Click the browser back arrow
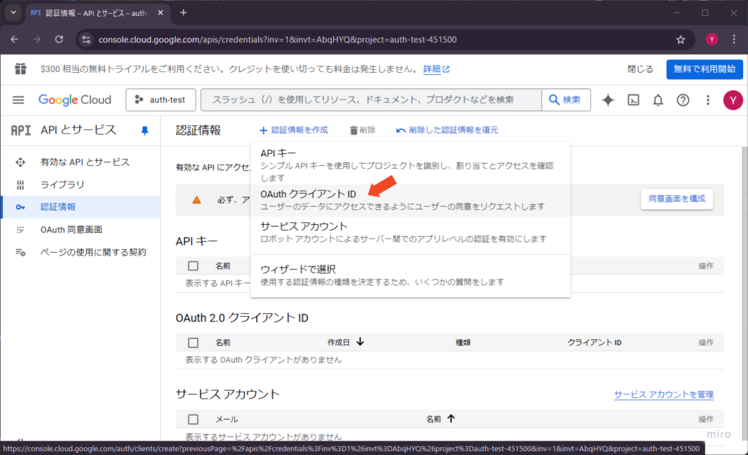 [14, 40]
